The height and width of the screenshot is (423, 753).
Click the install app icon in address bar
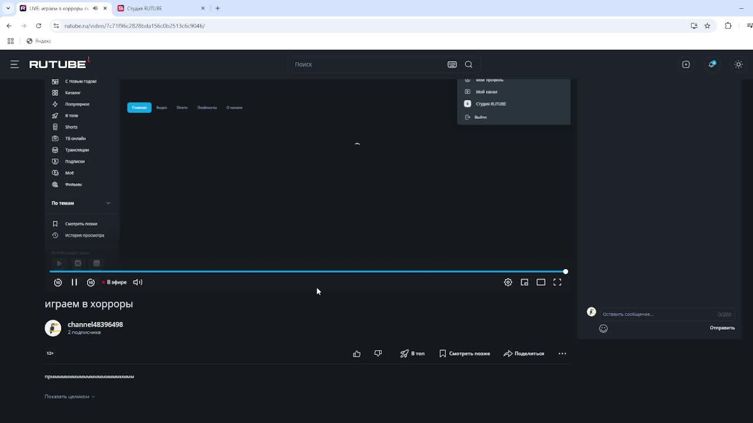pyautogui.click(x=694, y=26)
